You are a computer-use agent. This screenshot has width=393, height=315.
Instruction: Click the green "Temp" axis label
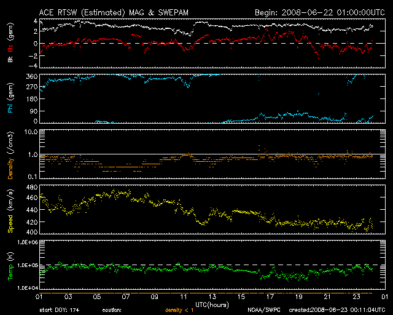coord(10,272)
